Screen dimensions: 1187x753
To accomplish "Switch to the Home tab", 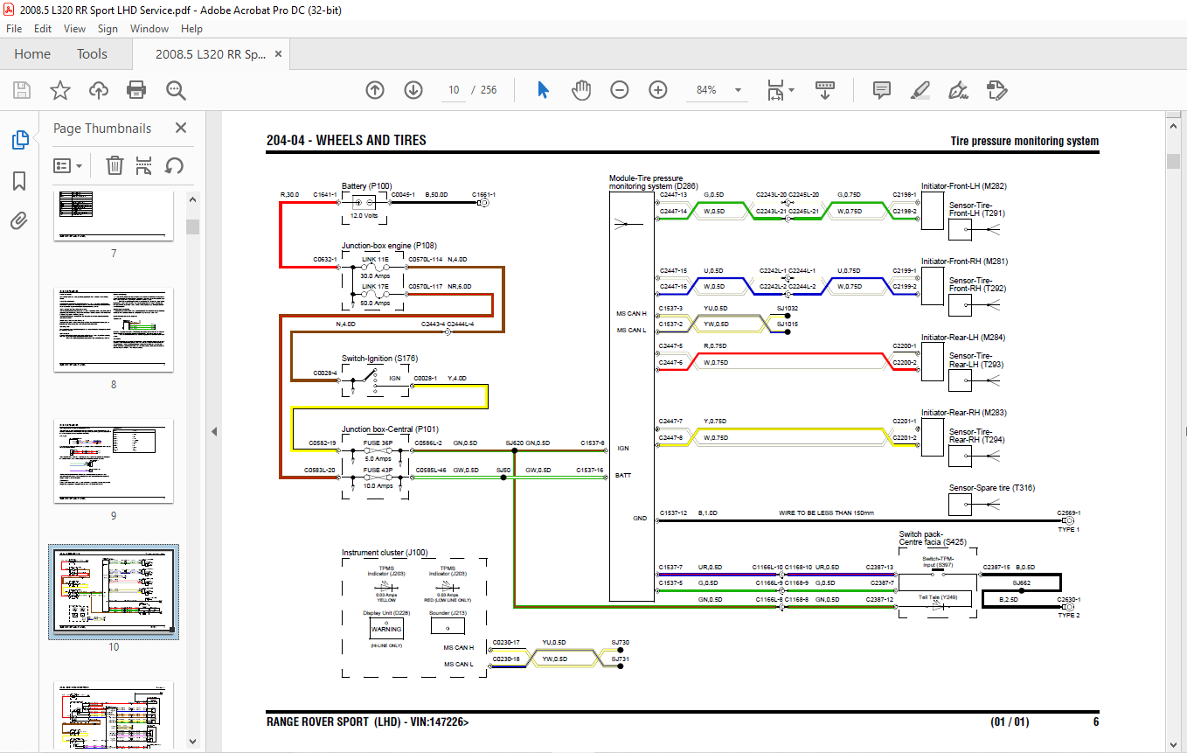I will [x=32, y=54].
